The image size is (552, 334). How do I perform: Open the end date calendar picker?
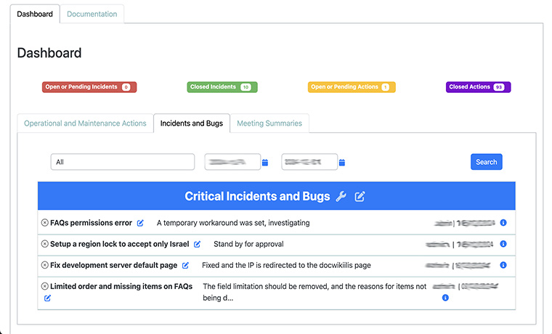342,163
